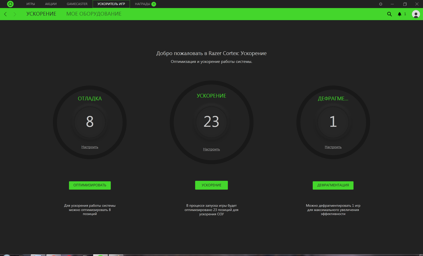This screenshot has width=423, height=256.
Task: Open the settings gear icon
Action: (x=381, y=4)
